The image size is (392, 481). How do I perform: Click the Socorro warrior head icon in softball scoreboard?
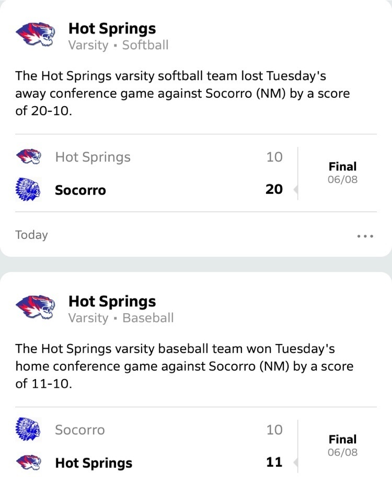click(28, 189)
